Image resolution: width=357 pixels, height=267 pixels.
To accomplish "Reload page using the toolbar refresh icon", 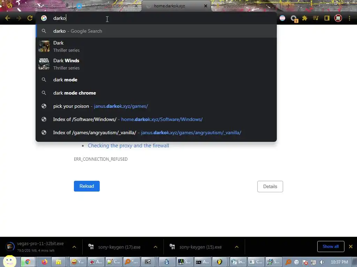I will [x=30, y=18].
